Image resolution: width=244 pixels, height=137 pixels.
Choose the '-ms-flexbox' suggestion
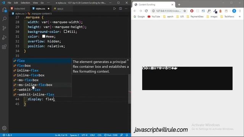(42, 80)
